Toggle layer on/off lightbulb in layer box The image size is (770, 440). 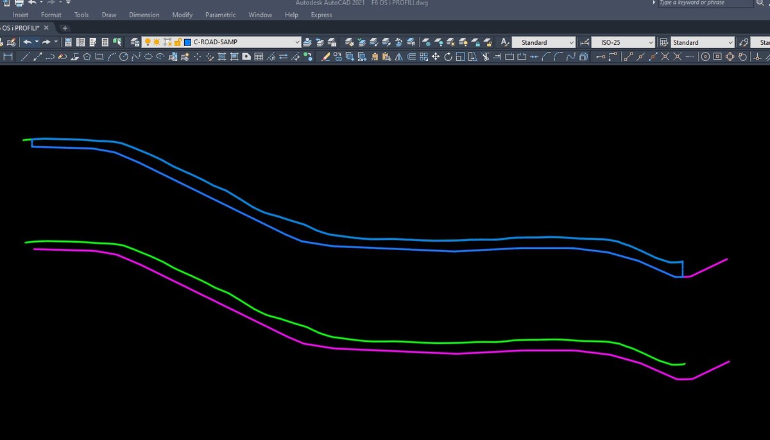(147, 42)
